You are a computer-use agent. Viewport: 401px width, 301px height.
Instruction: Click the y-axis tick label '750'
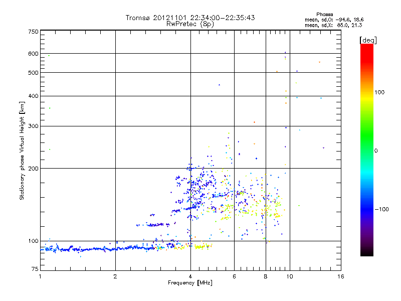pyautogui.click(x=33, y=32)
